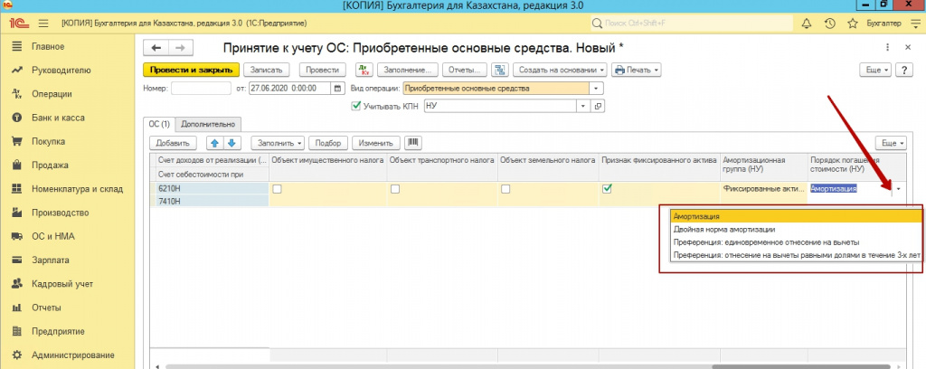This screenshot has width=926, height=369.
Task: Open the 1C main hamburger menu
Action: tap(43, 24)
